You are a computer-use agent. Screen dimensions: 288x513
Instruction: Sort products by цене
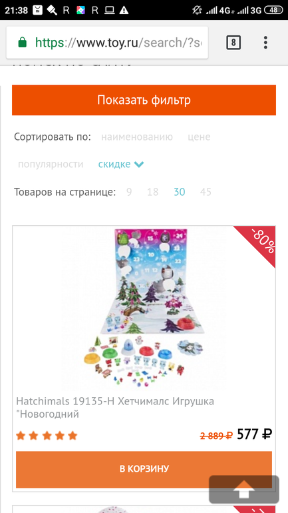click(x=199, y=137)
